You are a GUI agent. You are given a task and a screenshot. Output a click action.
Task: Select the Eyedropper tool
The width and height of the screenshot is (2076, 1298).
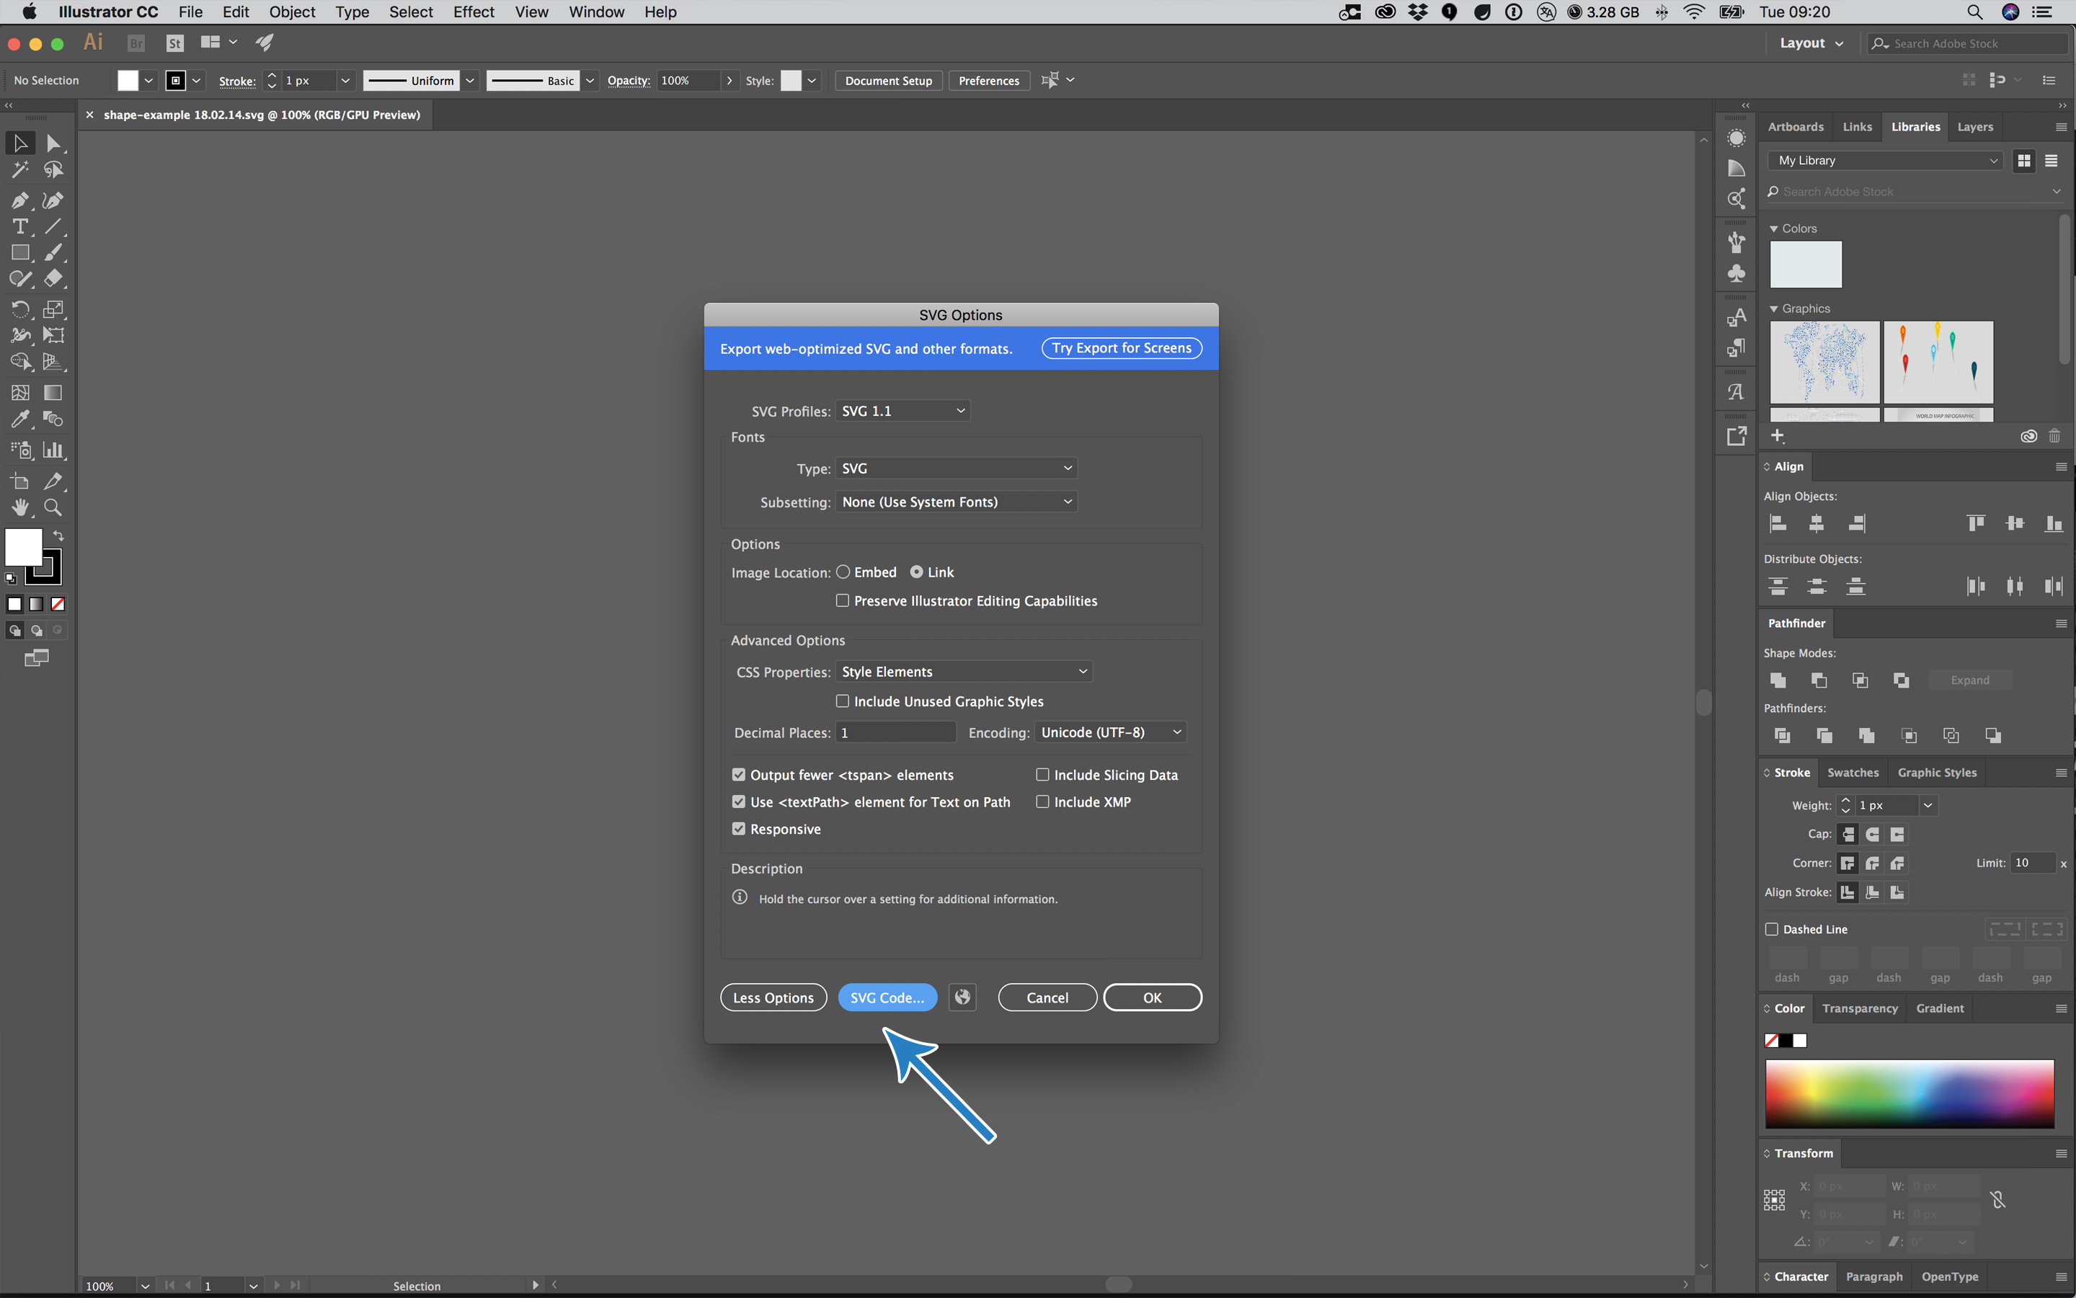19,419
